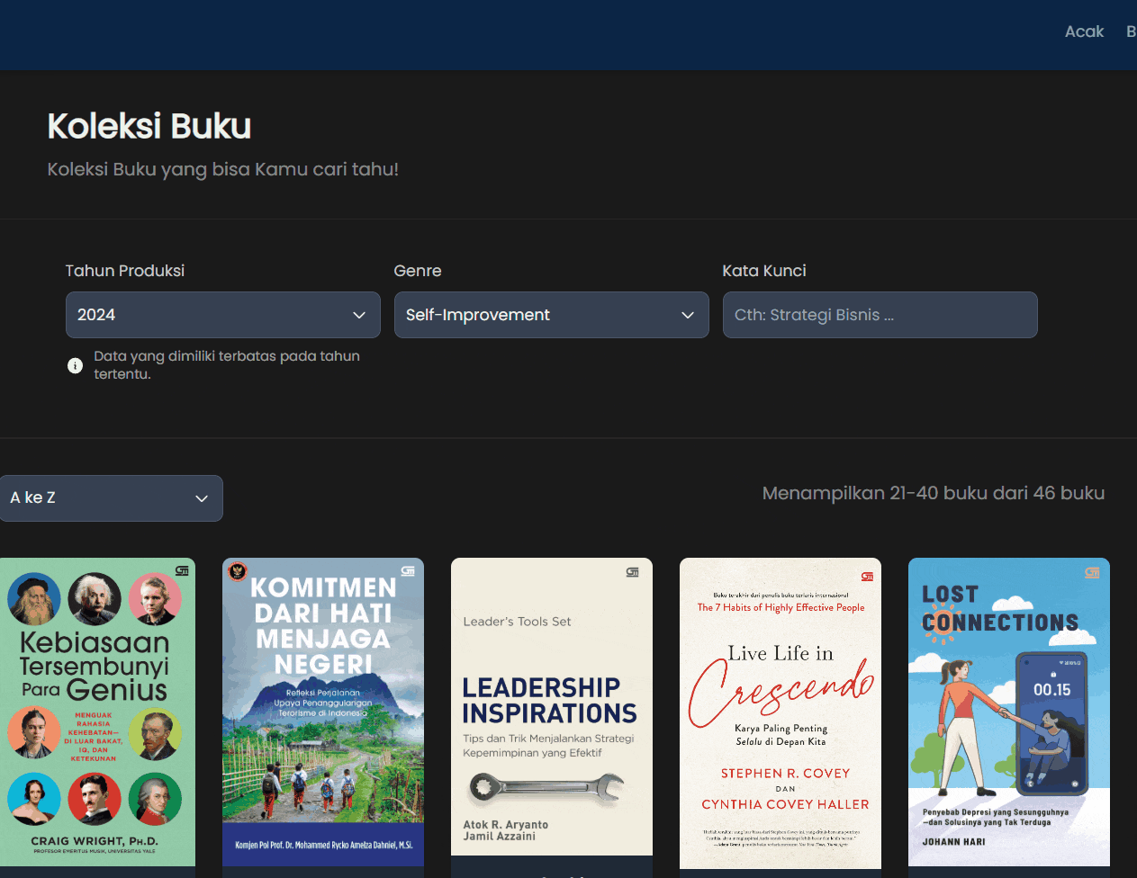1137x878 pixels.
Task: Open the Genre dropdown showing Self-Improvement
Action: point(552,315)
